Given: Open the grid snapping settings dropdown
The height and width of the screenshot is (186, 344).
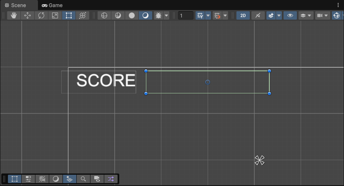Looking at the screenshot, I should tap(225, 15).
